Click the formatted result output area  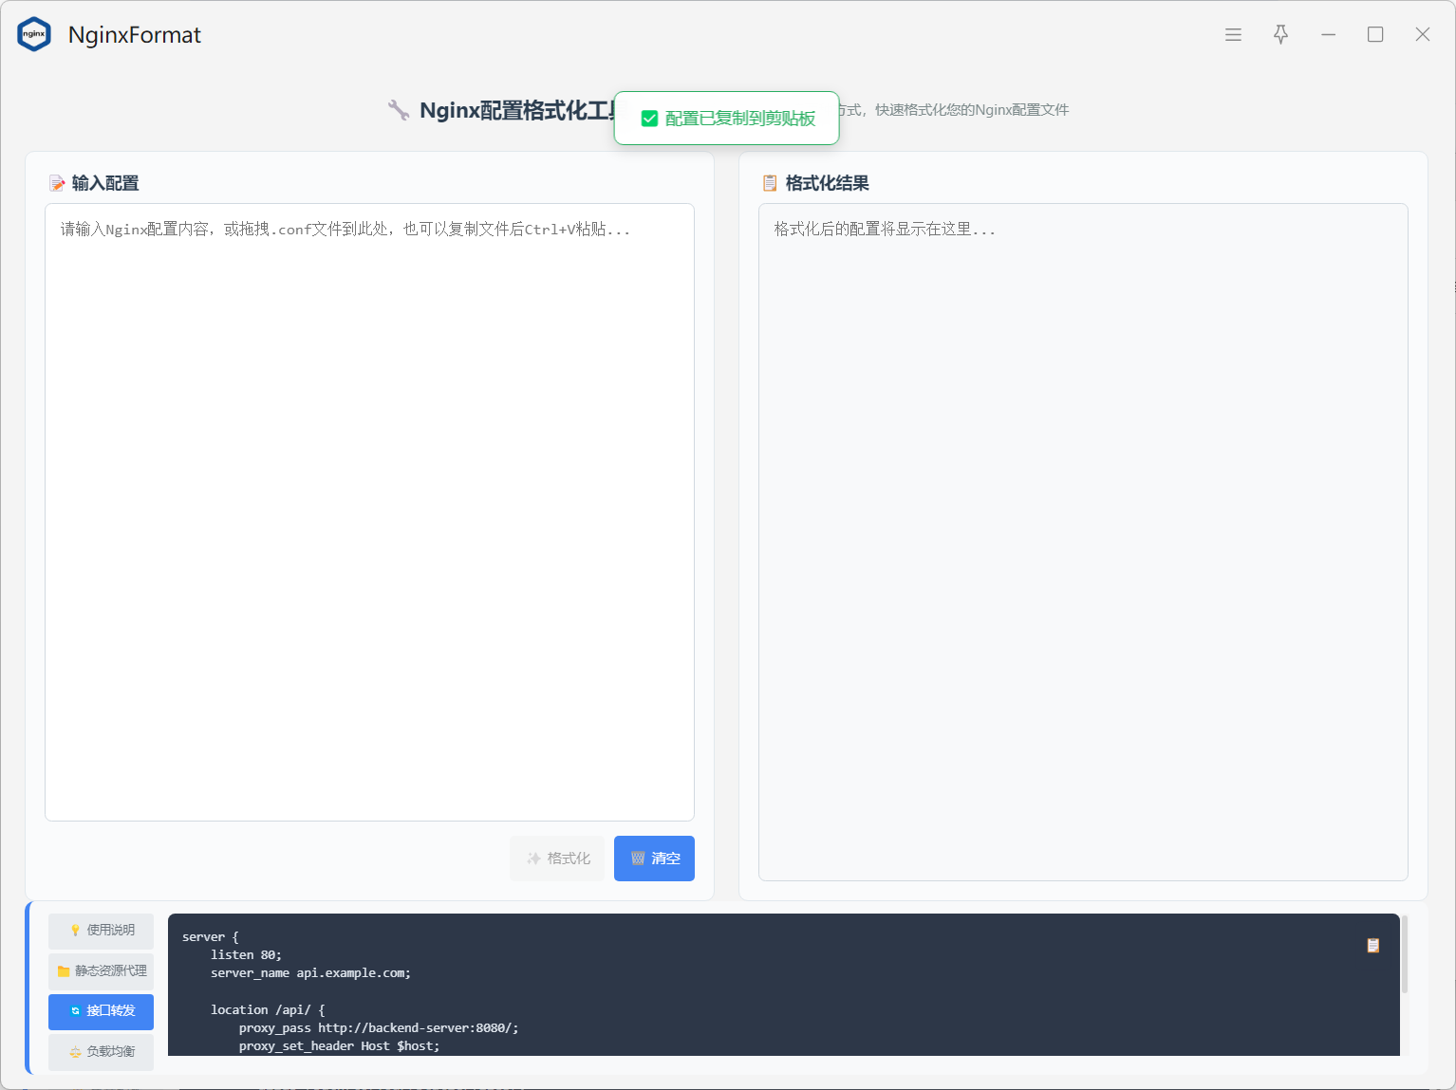click(1083, 542)
